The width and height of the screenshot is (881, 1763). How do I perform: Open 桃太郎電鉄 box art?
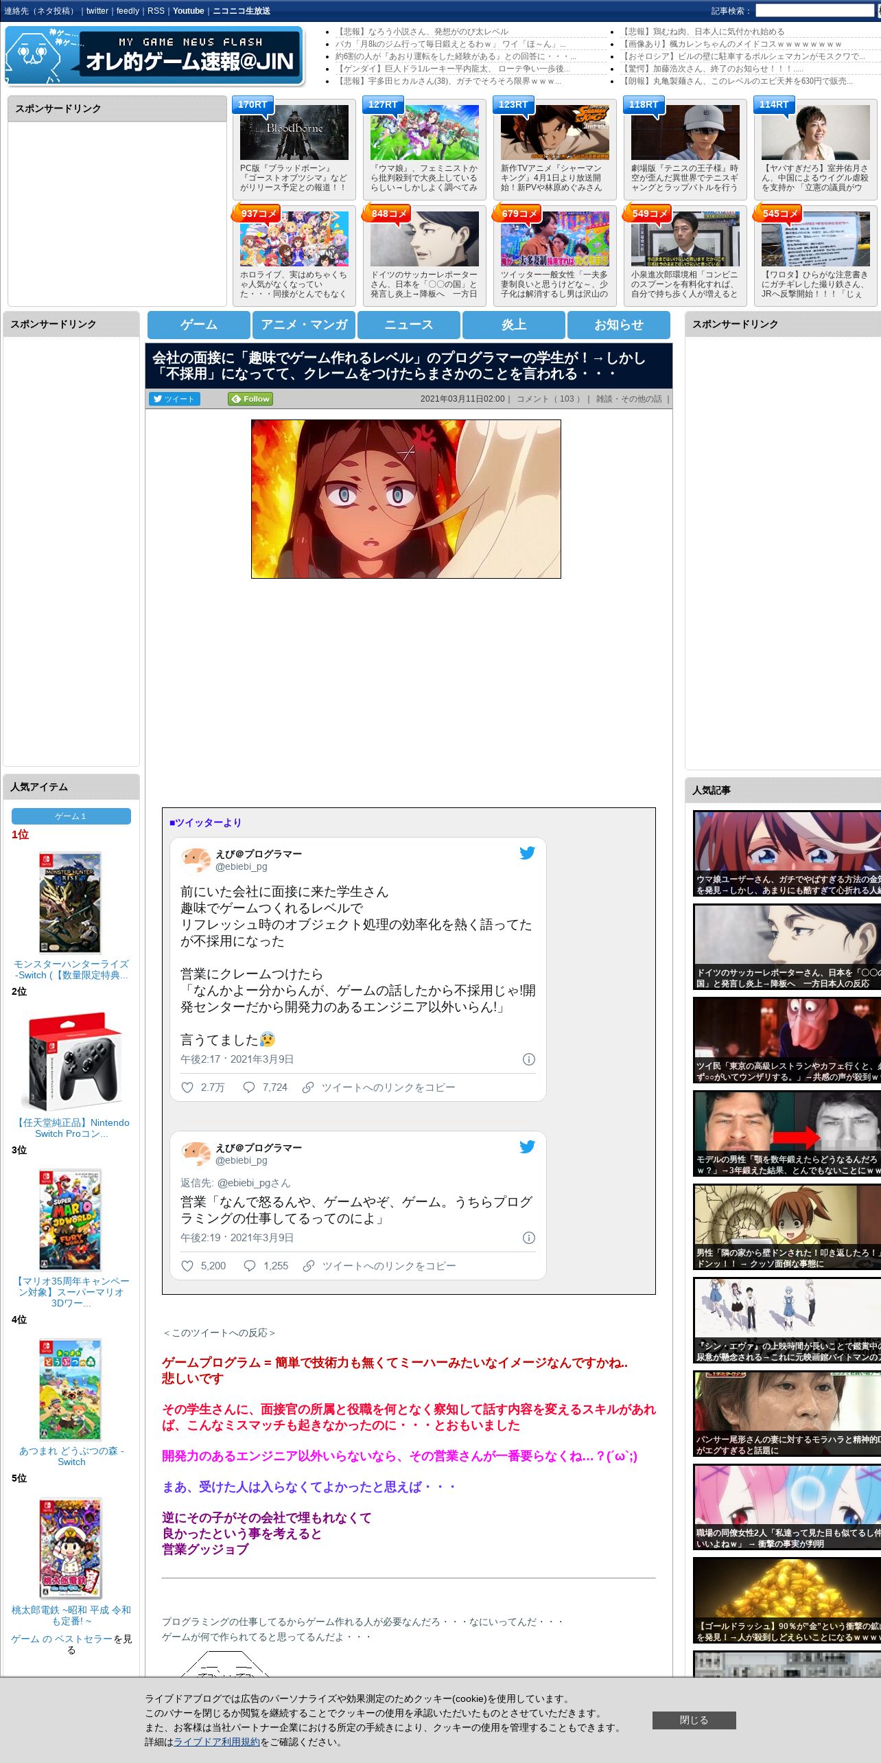point(70,1548)
